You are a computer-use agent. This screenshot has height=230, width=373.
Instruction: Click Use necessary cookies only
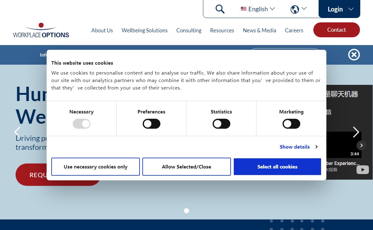point(95,167)
